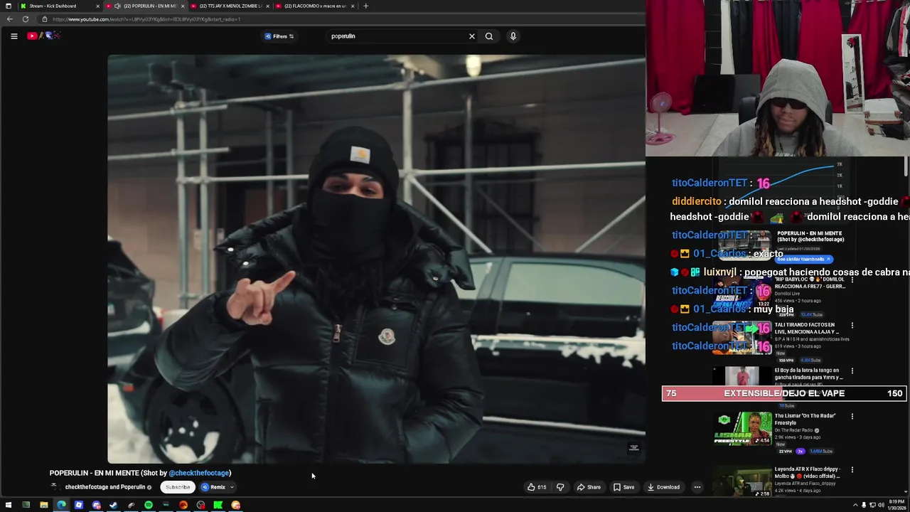Go back with the browser back arrow
Image resolution: width=910 pixels, height=512 pixels.
click(10, 19)
